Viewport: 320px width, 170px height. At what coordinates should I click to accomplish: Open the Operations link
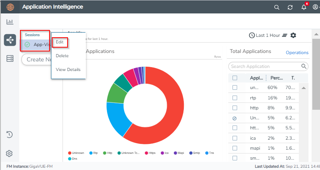(297, 53)
